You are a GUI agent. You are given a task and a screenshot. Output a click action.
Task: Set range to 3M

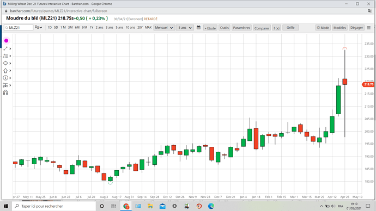pyautogui.click(x=70, y=28)
